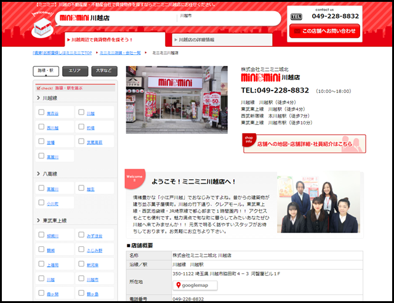Click the minimini 川越店 header logo
The image size is (394, 303).
pyautogui.click(x=84, y=18)
